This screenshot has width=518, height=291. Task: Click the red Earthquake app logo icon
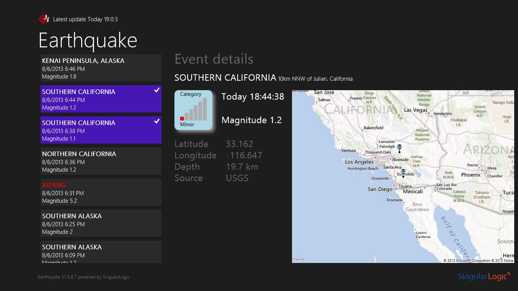click(44, 19)
